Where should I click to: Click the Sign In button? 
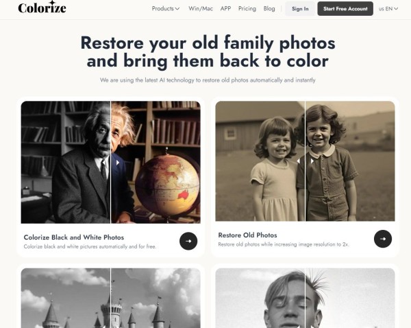pyautogui.click(x=300, y=9)
